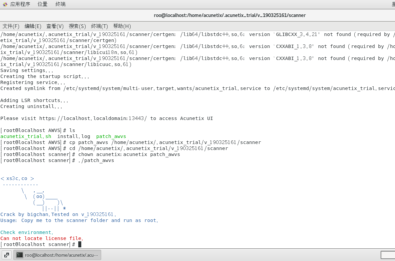Open the 编辑(E) terminal menu

(x=33, y=26)
